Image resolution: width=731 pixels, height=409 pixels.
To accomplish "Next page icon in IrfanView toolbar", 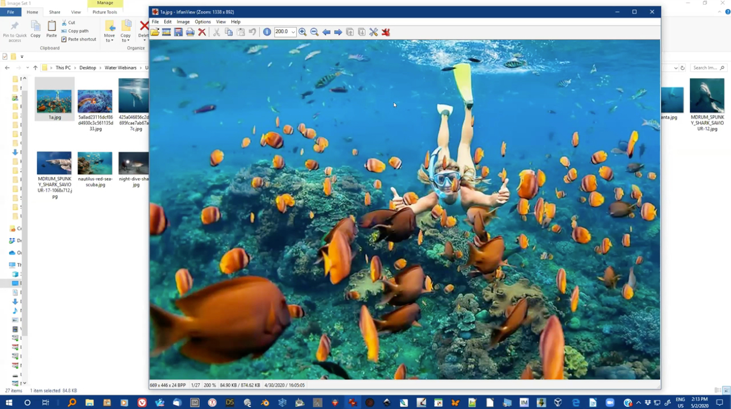I will click(x=362, y=32).
